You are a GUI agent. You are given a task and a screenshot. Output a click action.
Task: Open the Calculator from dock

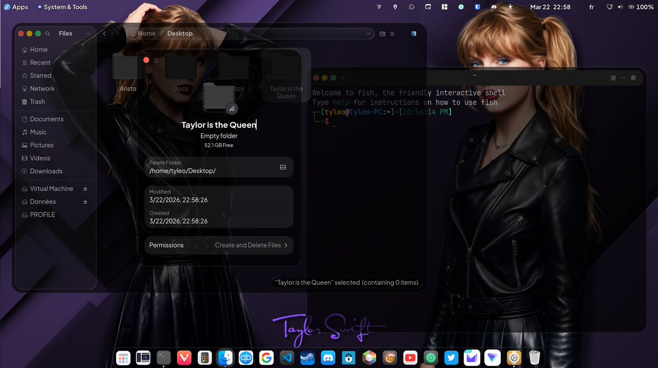point(205,358)
